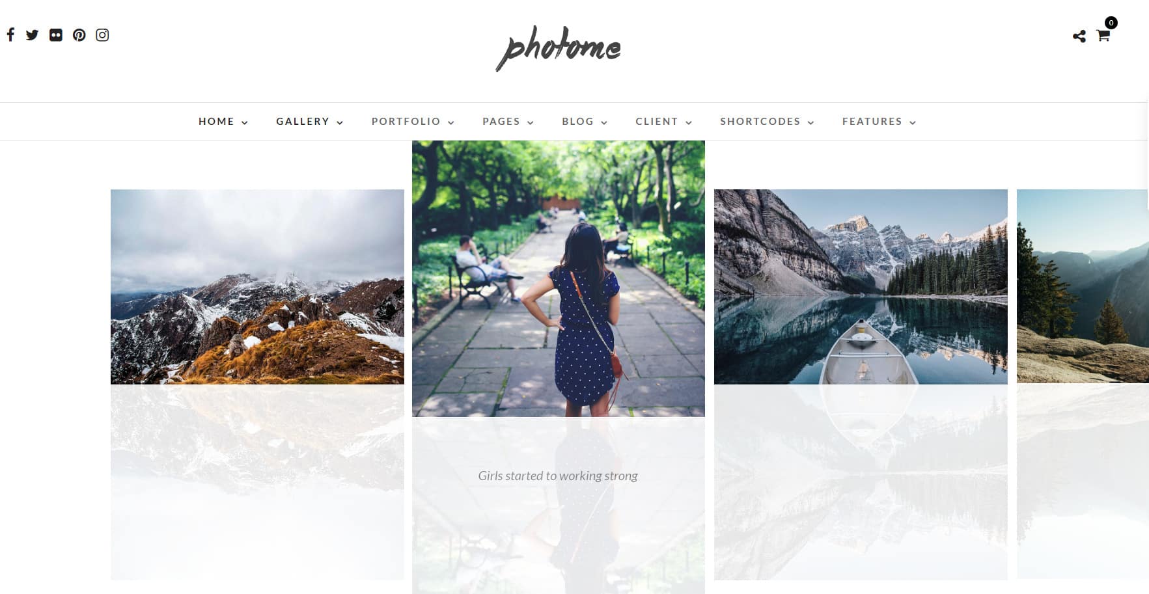1149x594 pixels.
Task: Expand the Features menu chevron
Action: tap(913, 122)
